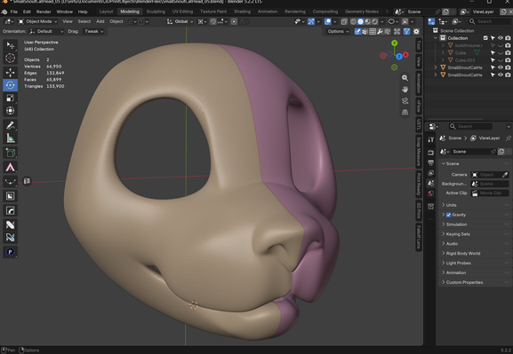The width and height of the screenshot is (513, 354).
Task: Open the View Layer properties tab icon
Action: pos(430,173)
